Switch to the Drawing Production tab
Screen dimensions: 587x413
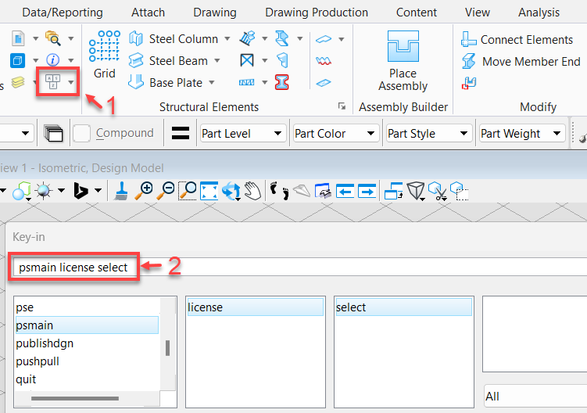[x=317, y=13]
